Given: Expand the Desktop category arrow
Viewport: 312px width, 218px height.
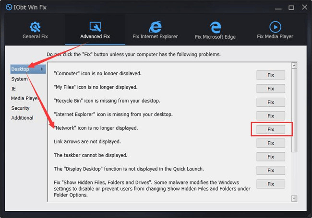Looking at the screenshot, I should (x=42, y=69).
